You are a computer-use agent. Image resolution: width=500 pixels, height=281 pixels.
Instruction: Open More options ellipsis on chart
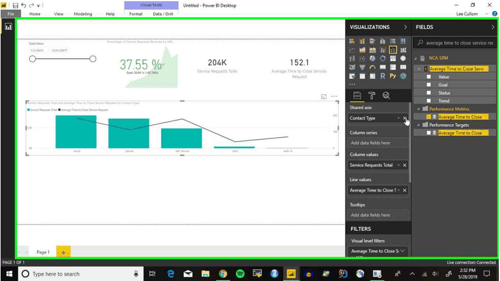334,96
